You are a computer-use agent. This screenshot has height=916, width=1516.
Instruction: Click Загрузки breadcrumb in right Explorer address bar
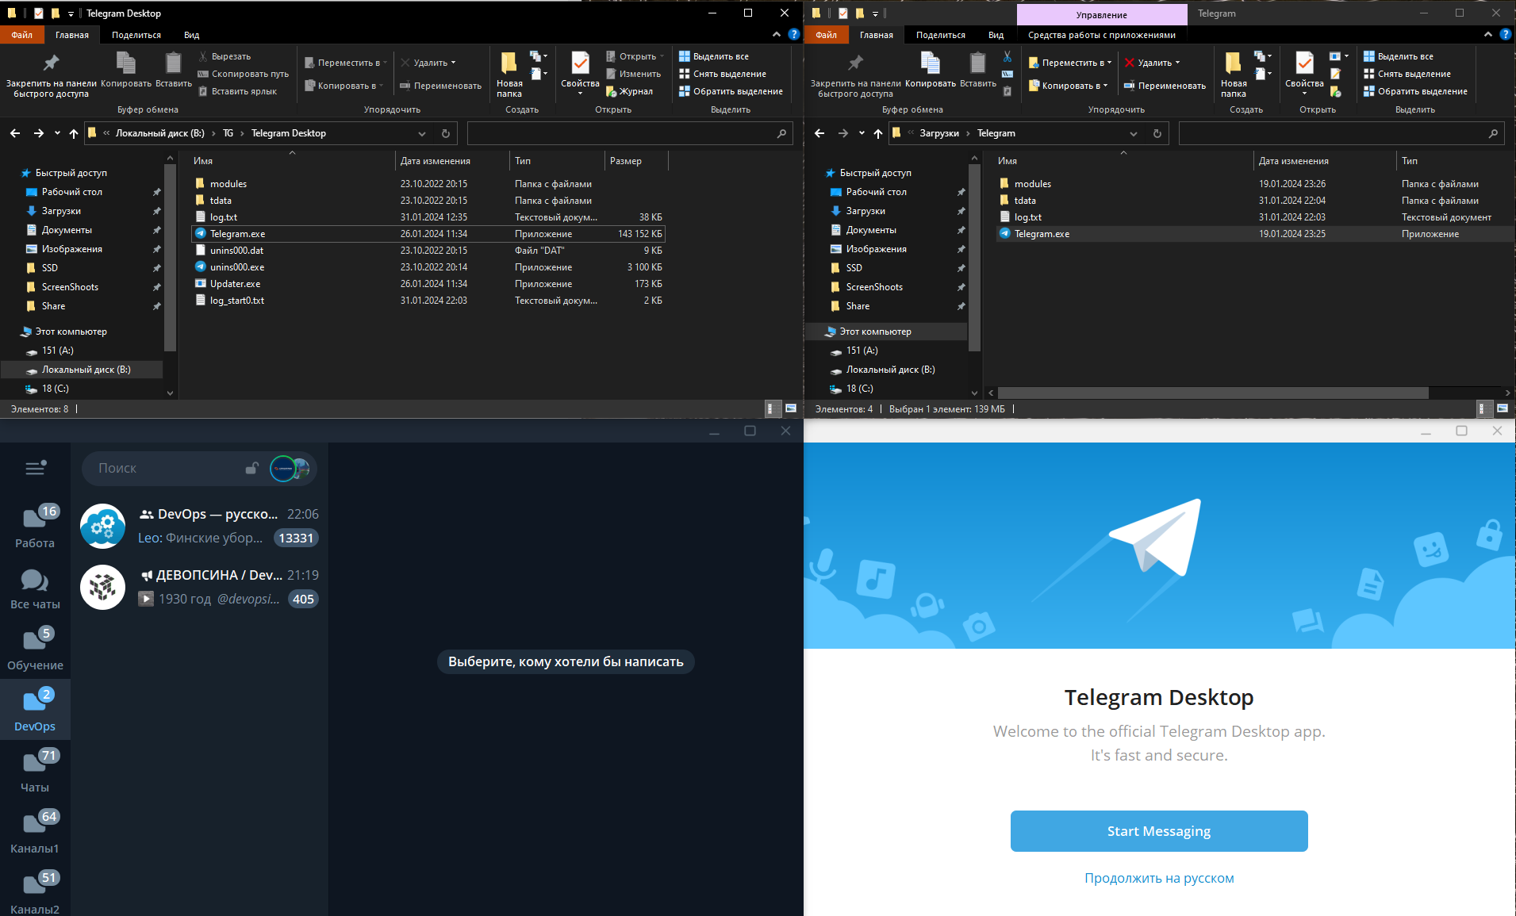(x=938, y=133)
